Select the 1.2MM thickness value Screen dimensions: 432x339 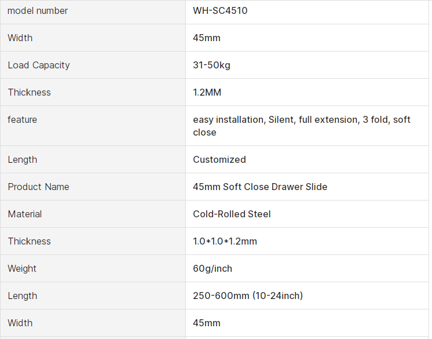pyautogui.click(x=207, y=92)
